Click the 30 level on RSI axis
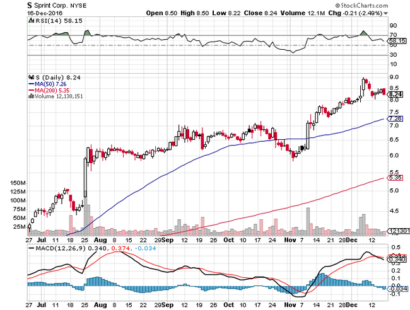The height and width of the screenshot is (310, 410). pyautogui.click(x=393, y=55)
